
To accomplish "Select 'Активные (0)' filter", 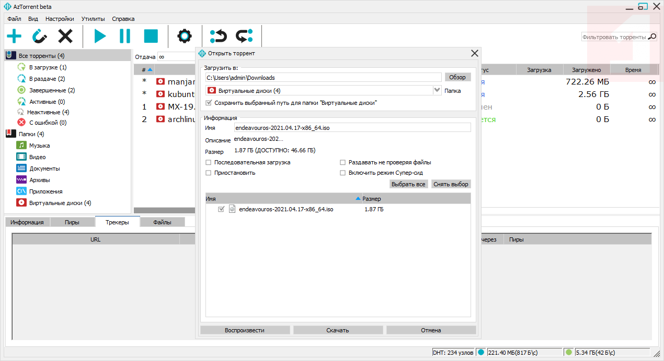I will (x=47, y=102).
